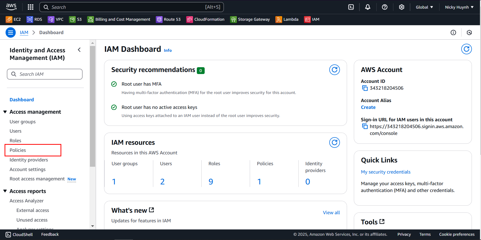Image resolution: width=481 pixels, height=240 pixels.
Task: Open Access Analyzer in the sidebar
Action: (x=27, y=201)
